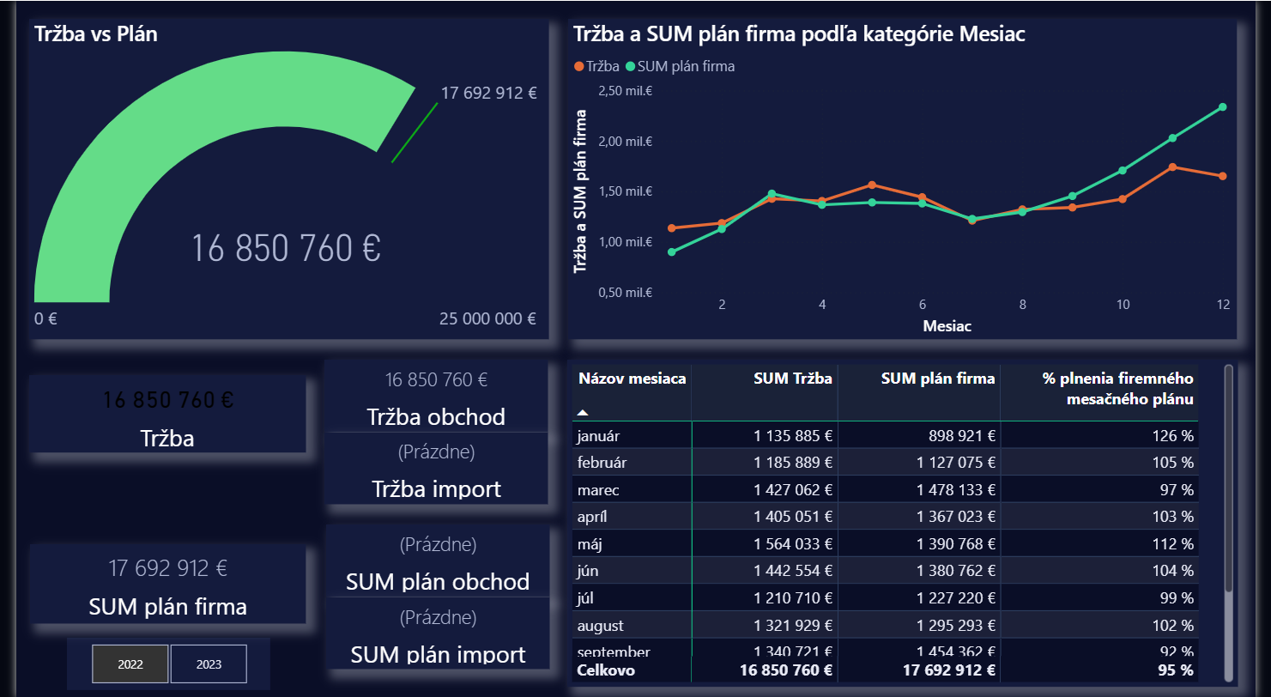This screenshot has height=697, width=1271.
Task: Click the orange Tržba legend marker
Action: point(579,66)
